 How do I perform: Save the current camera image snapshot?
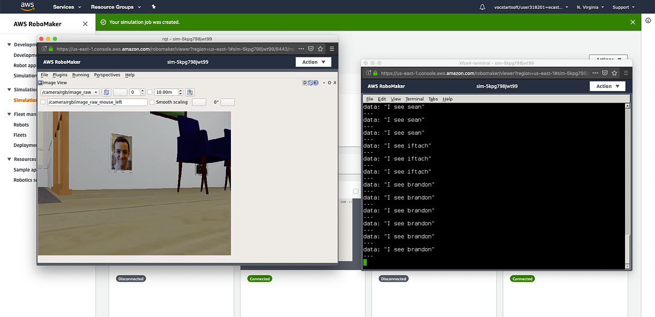coord(190,92)
